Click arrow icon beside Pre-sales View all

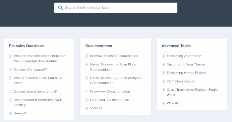tap(11, 113)
